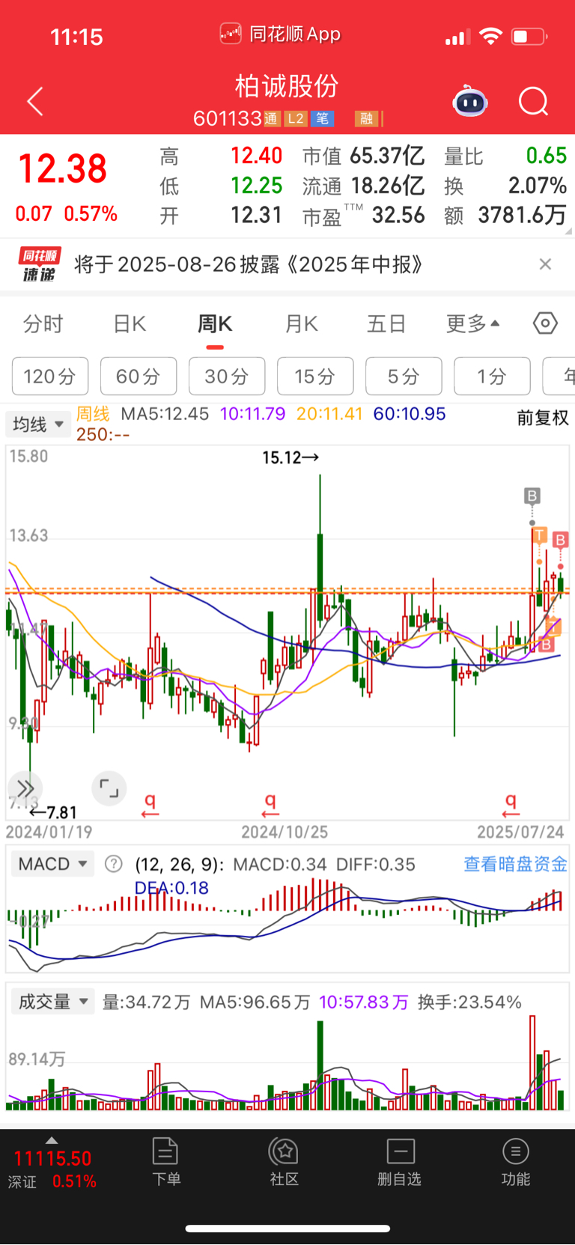575x1245 pixels.
Task: Tap the date label 2024/10/25
Action: (x=285, y=832)
